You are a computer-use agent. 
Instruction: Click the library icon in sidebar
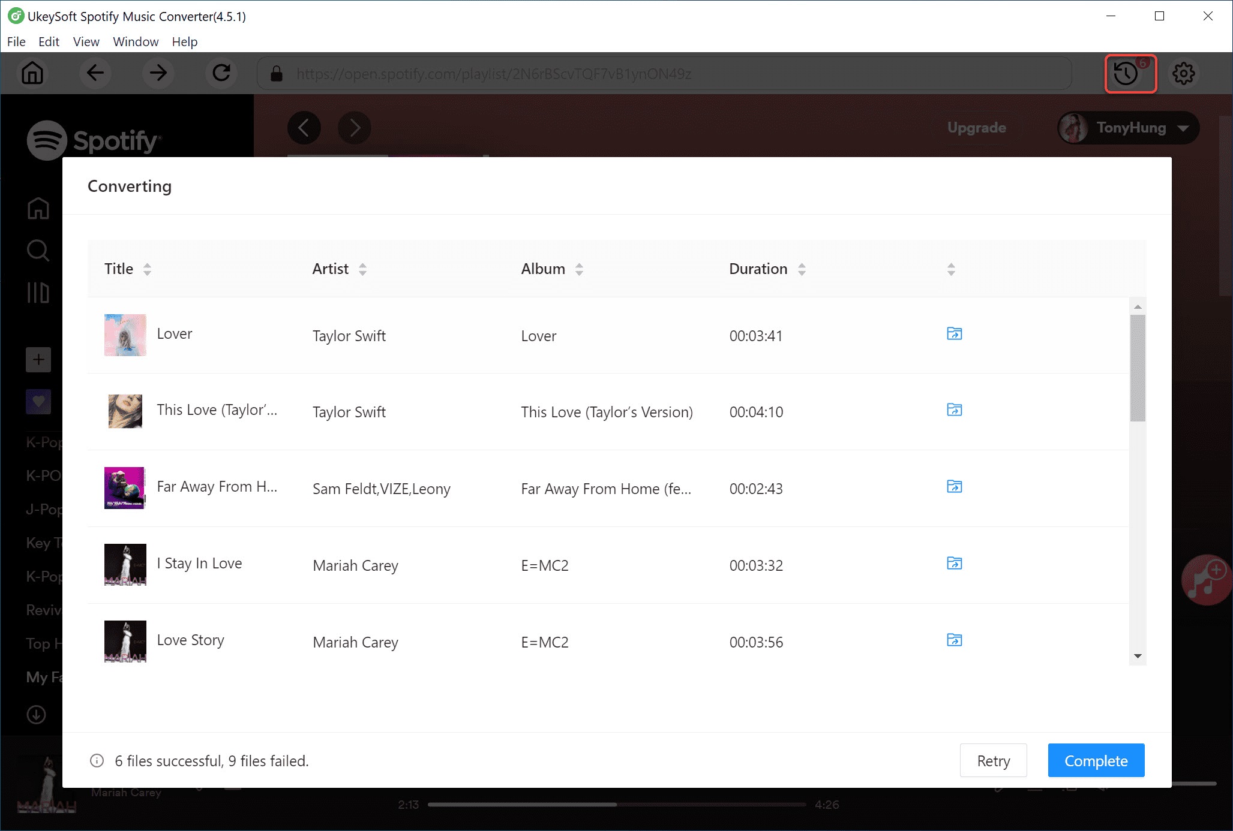pos(37,293)
